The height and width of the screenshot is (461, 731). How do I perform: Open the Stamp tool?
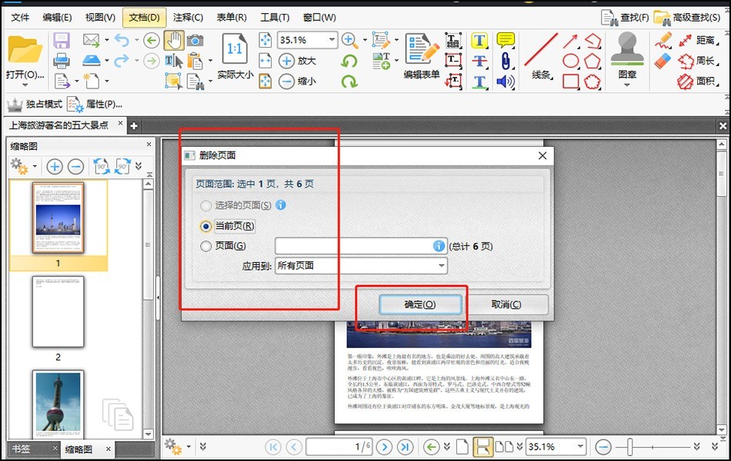[627, 59]
